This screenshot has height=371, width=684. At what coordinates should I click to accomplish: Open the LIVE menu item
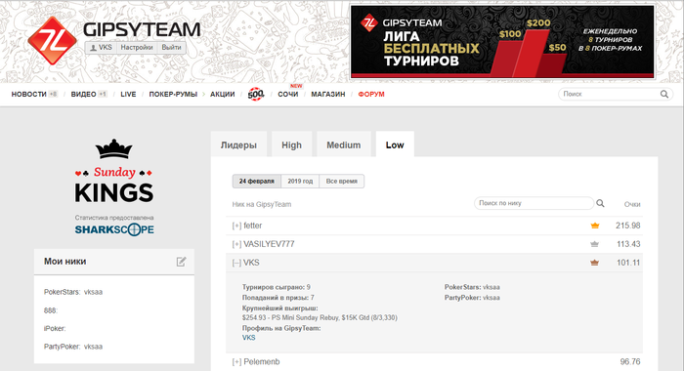[x=128, y=94]
